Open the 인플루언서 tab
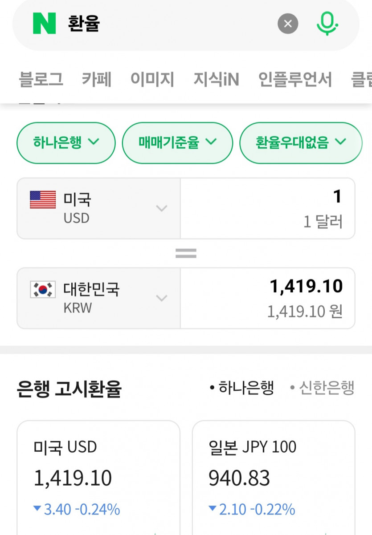Viewport: 372px width, 535px height. (295, 80)
